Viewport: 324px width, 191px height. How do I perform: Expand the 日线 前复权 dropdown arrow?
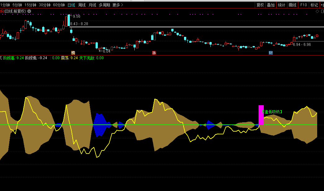click(x=29, y=11)
